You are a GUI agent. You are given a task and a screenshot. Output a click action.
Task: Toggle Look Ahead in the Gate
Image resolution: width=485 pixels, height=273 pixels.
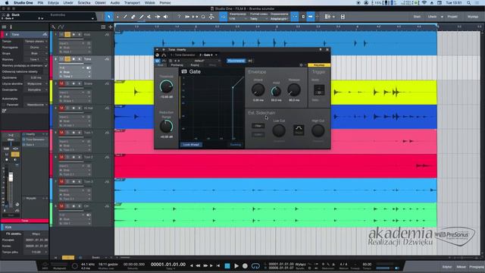pos(191,145)
